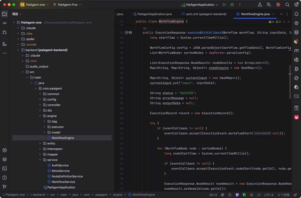The image size is (301, 198).
Task: Close the WorkflowEngine.java tab
Action: (274, 14)
